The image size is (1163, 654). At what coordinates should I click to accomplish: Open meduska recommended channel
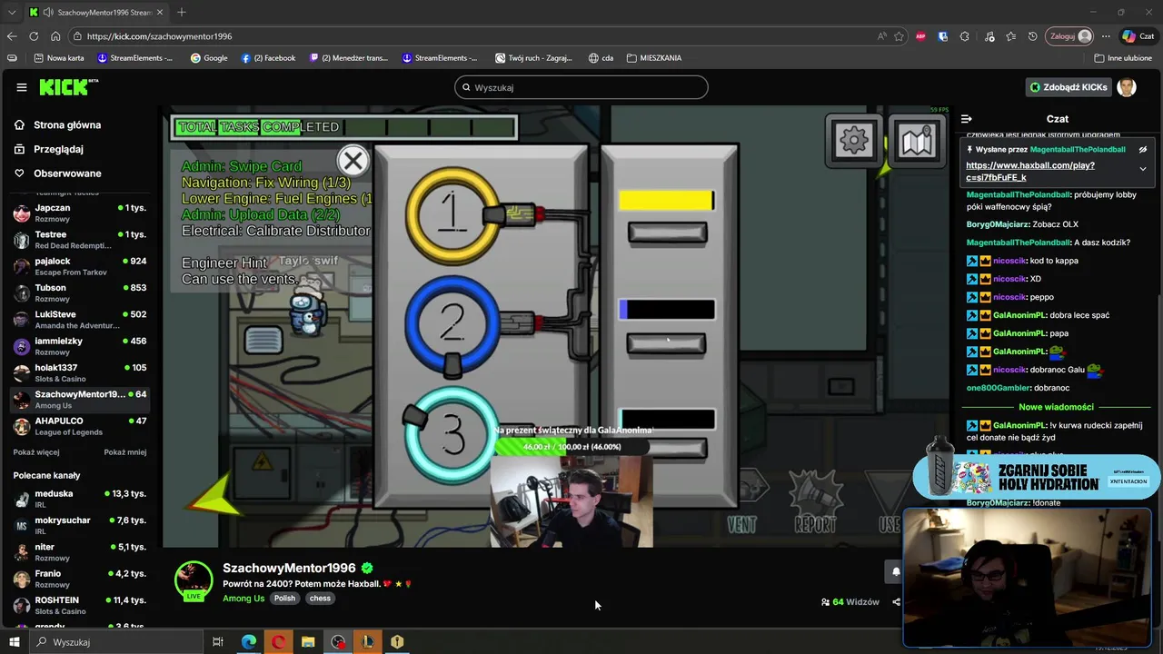[x=80, y=499]
